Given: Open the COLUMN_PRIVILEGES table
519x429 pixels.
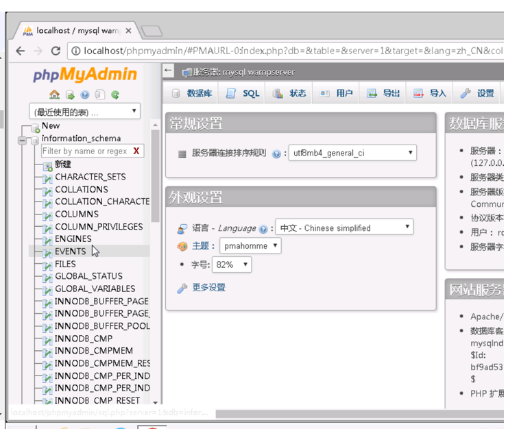Looking at the screenshot, I should click(x=99, y=227).
